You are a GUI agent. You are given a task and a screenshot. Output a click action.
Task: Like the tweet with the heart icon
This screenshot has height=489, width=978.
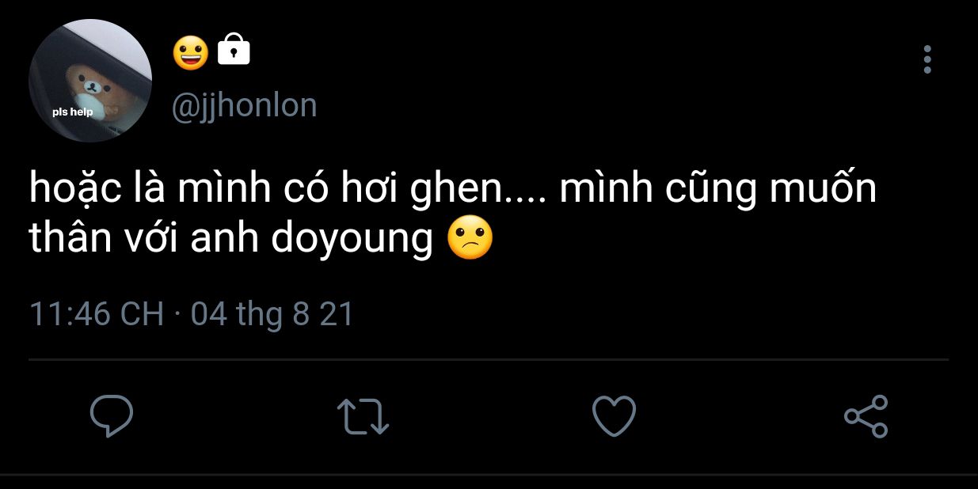click(x=615, y=416)
